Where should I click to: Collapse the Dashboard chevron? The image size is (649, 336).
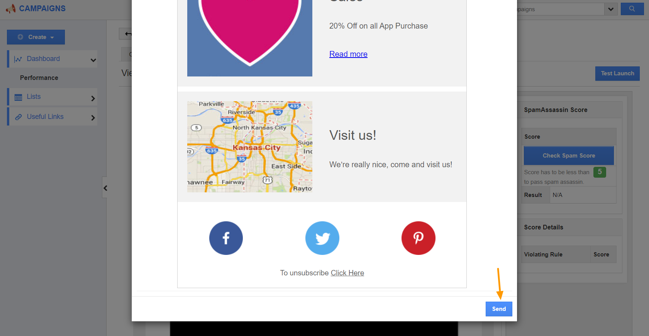93,60
